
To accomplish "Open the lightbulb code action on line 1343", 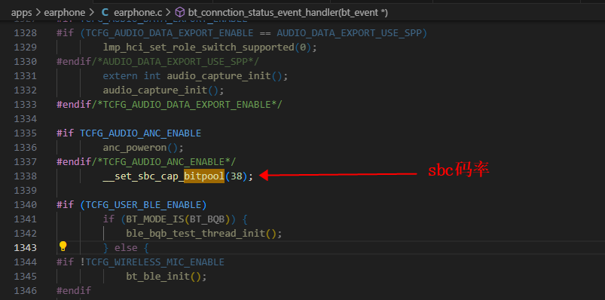I will click(63, 246).
